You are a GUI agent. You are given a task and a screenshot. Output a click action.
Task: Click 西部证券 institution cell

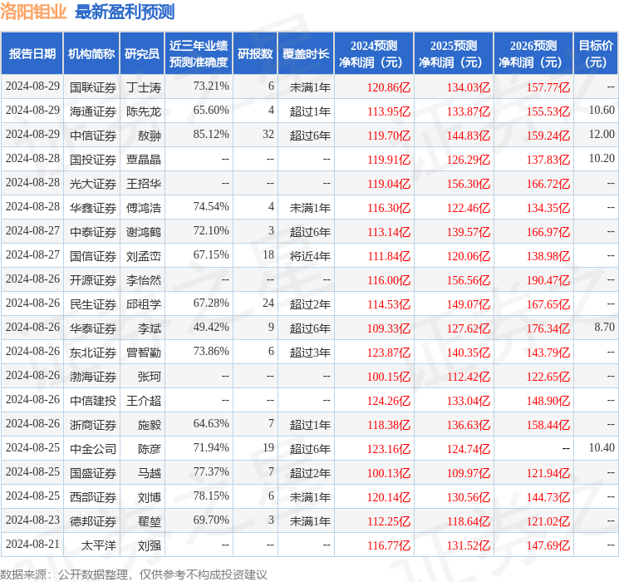tap(93, 497)
